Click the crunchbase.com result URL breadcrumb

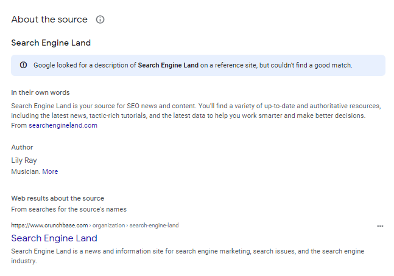coord(95,226)
